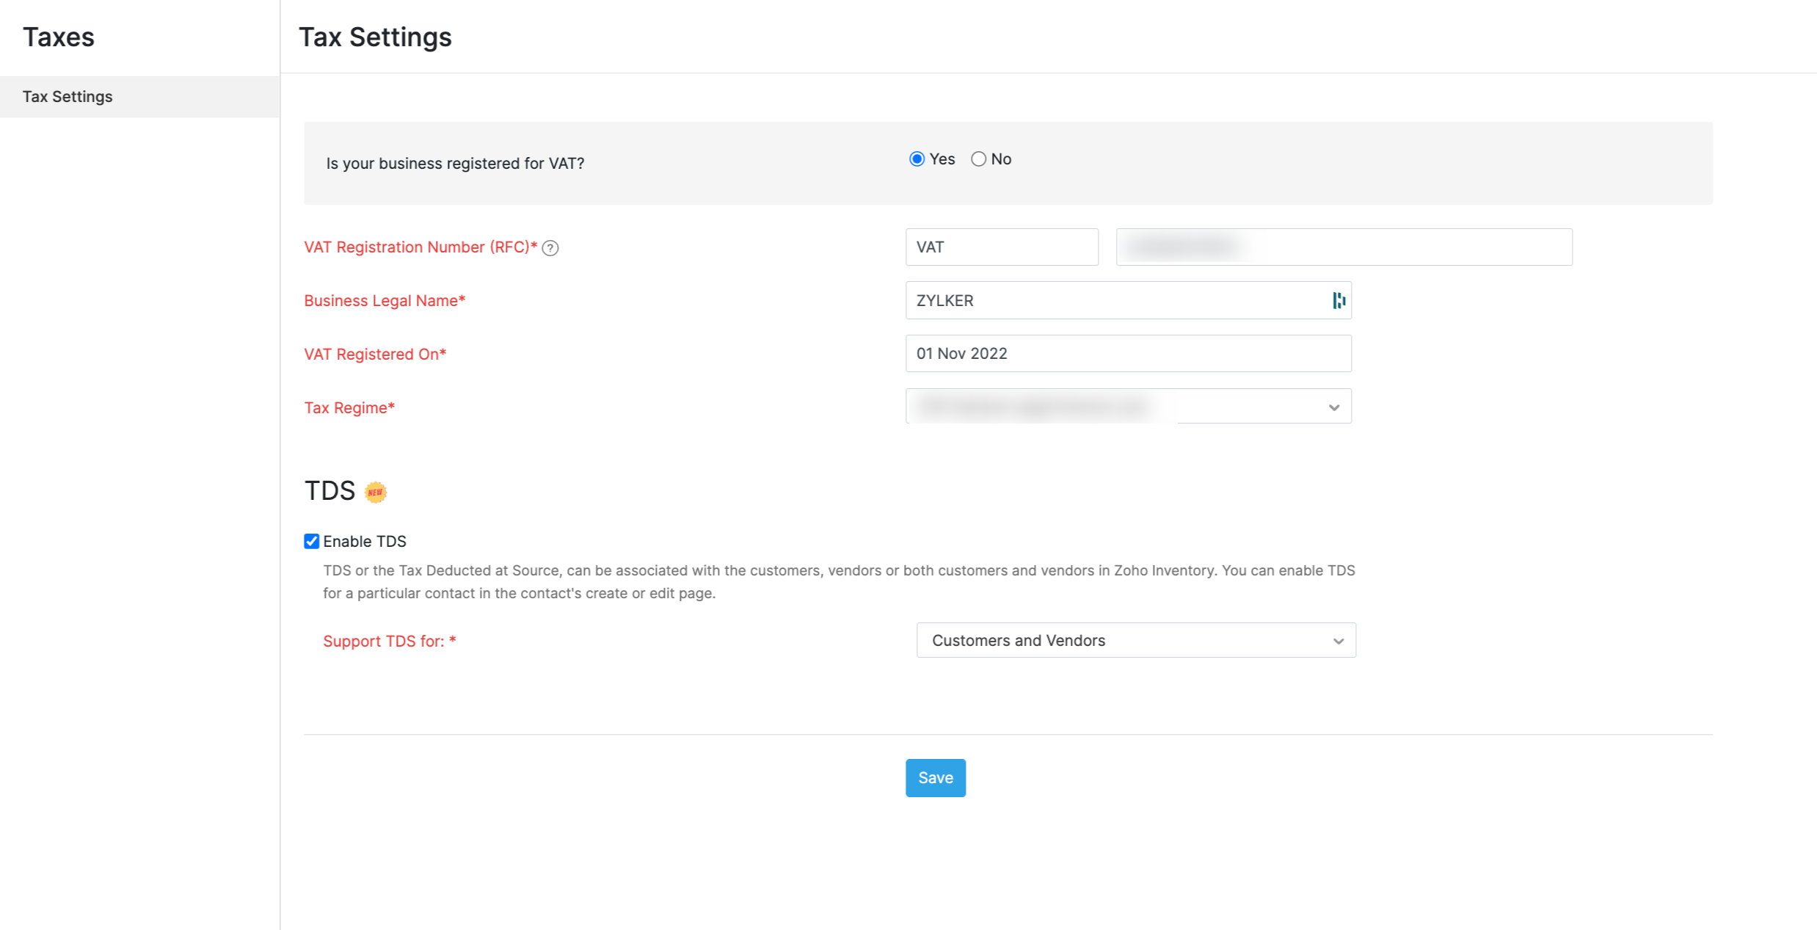Click the NEW badge next to TDS
The height and width of the screenshot is (930, 1817).
click(376, 492)
